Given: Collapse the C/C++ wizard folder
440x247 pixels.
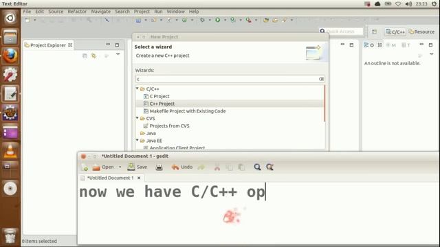Looking at the screenshot, I should [x=137, y=89].
